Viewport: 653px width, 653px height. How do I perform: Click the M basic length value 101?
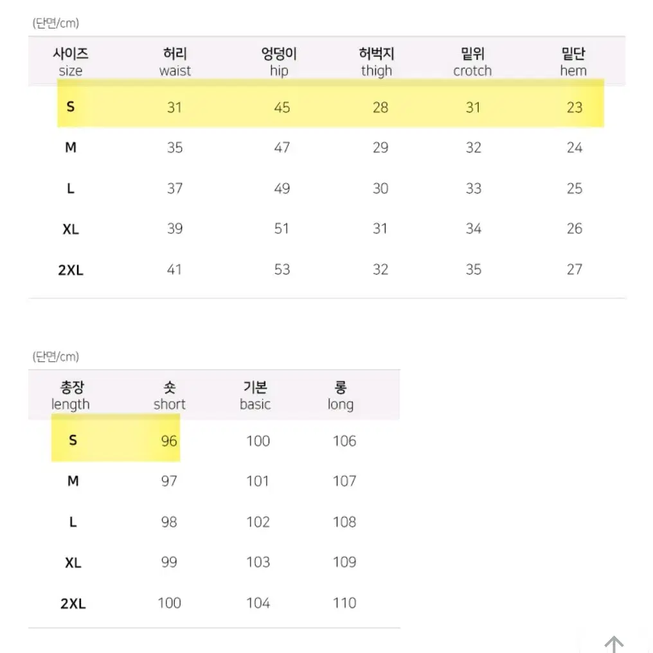click(258, 481)
